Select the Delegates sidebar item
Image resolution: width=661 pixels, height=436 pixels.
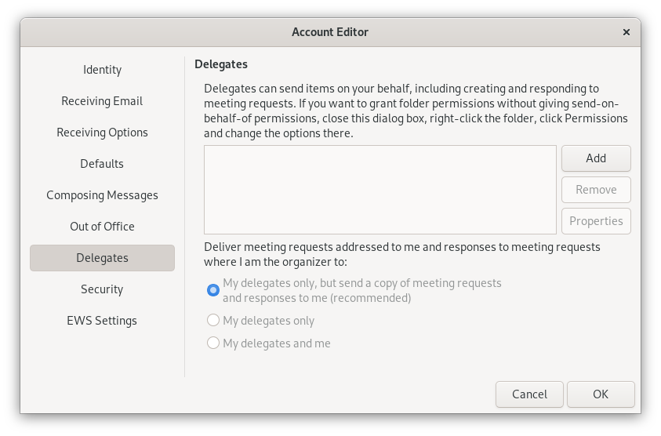tap(102, 258)
